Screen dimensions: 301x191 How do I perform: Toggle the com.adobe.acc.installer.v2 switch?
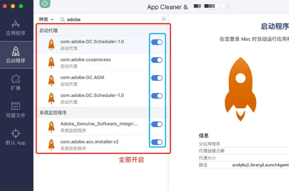coord(157,142)
